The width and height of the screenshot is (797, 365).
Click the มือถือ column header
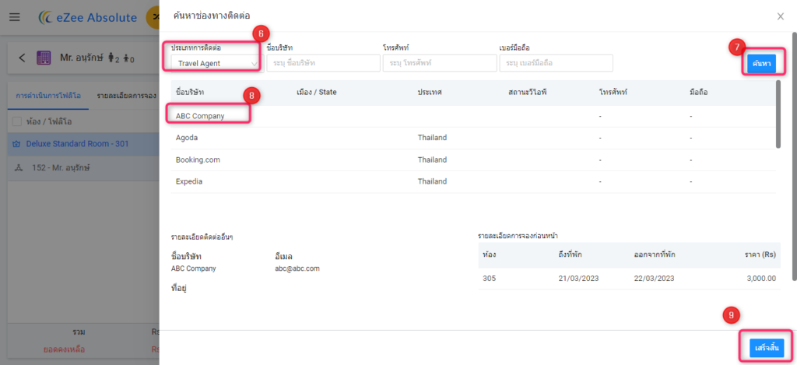click(699, 93)
